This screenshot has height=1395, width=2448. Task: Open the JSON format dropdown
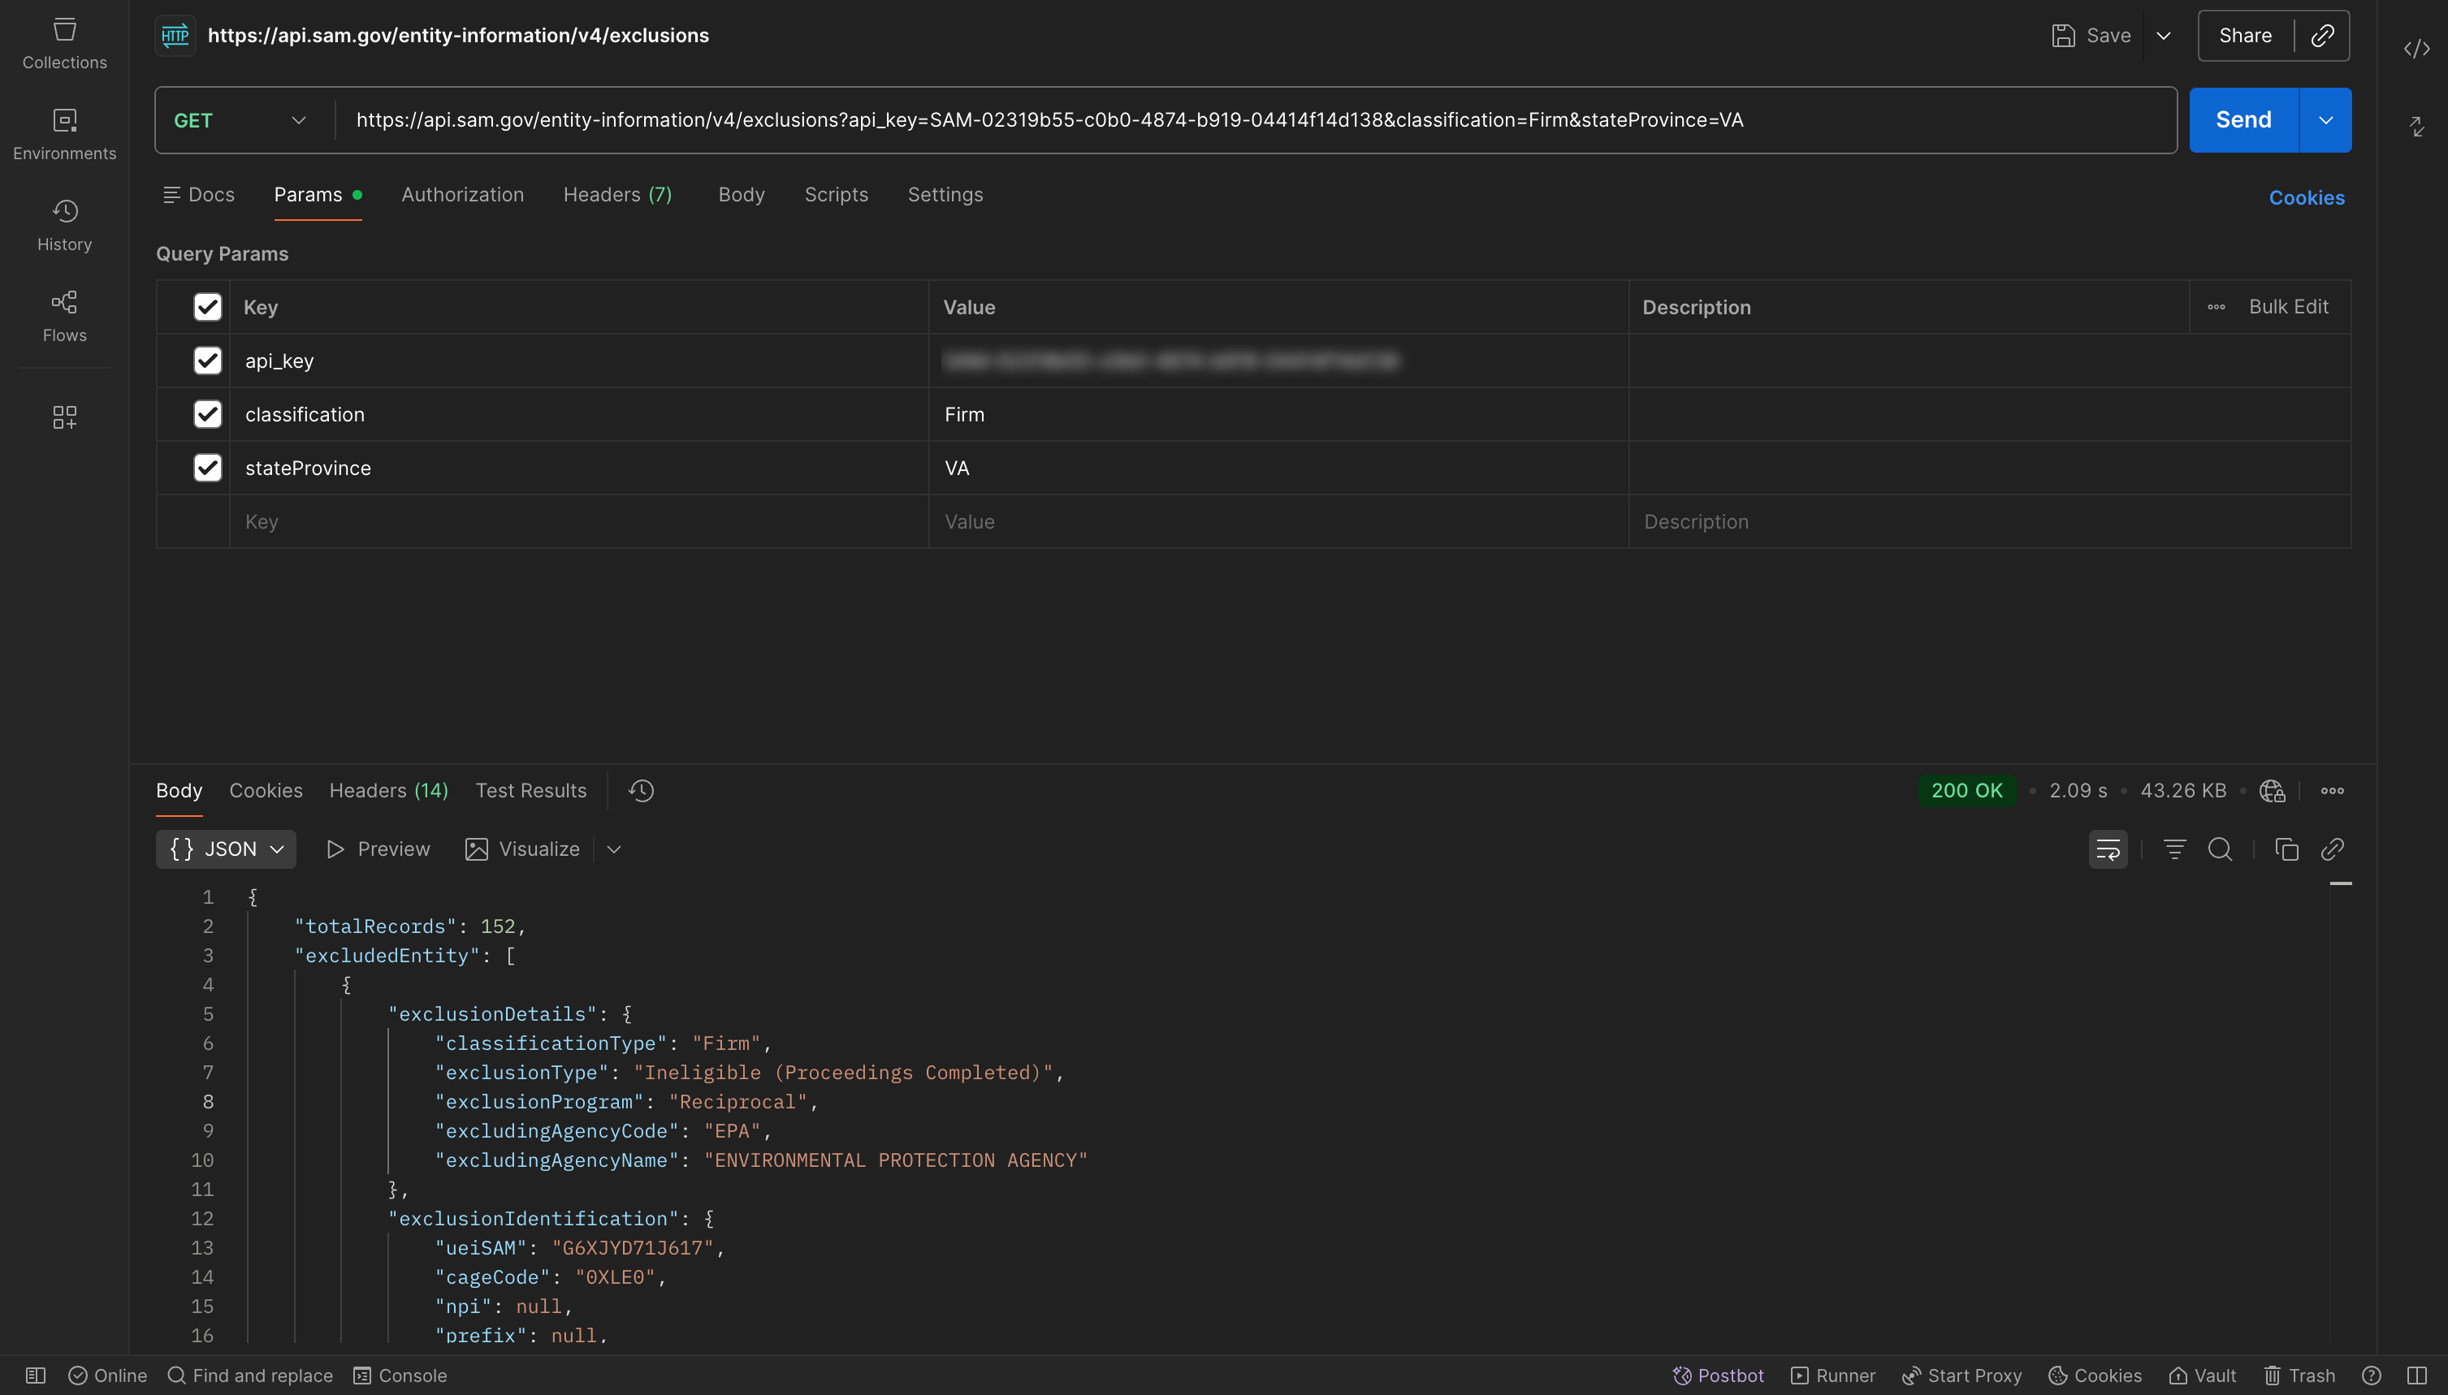coord(226,849)
